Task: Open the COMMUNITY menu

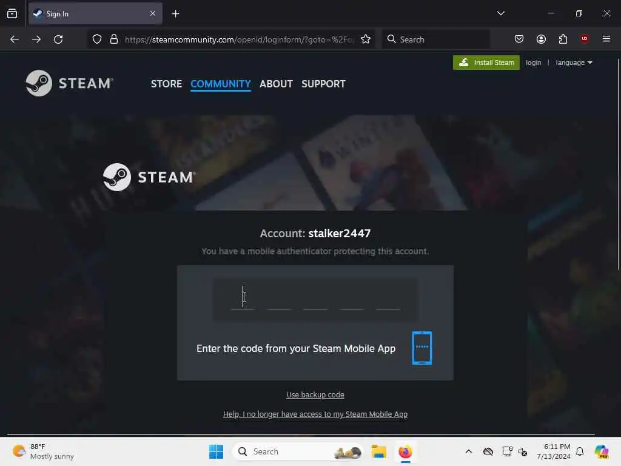Action: click(221, 84)
